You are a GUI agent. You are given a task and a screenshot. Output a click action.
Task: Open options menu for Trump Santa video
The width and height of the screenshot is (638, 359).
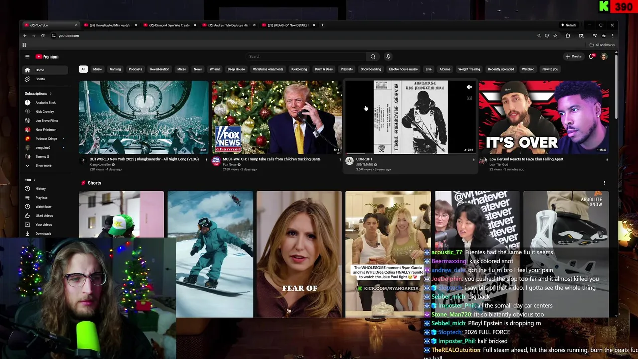point(340,160)
